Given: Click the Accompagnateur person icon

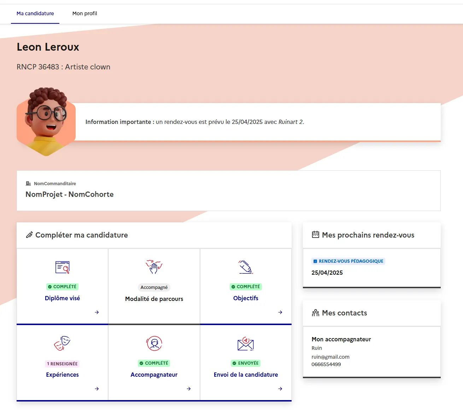Looking at the screenshot, I should (x=154, y=343).
